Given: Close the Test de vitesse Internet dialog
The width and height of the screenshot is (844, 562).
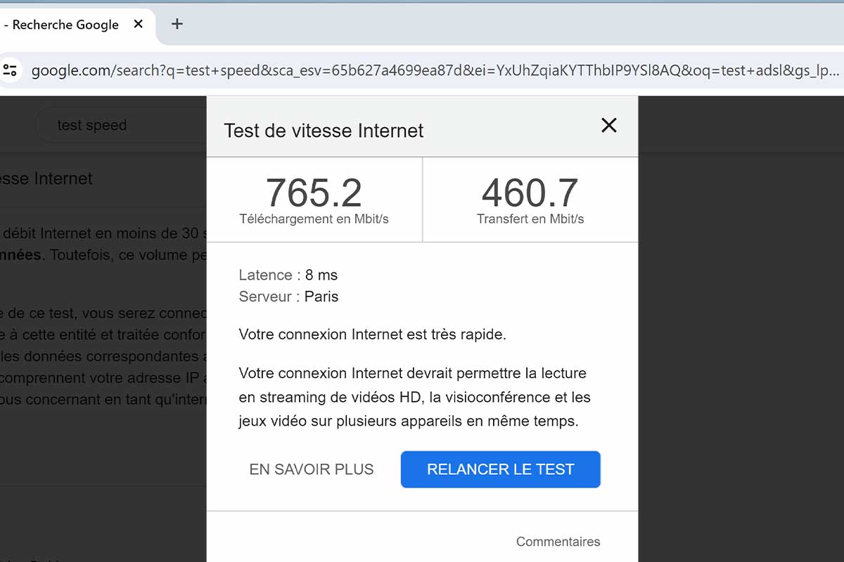Looking at the screenshot, I should pos(609,125).
